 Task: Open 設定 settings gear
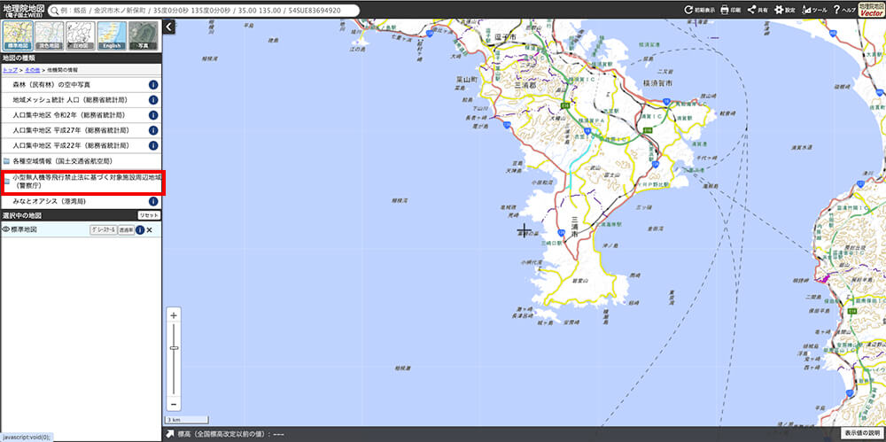click(783, 10)
